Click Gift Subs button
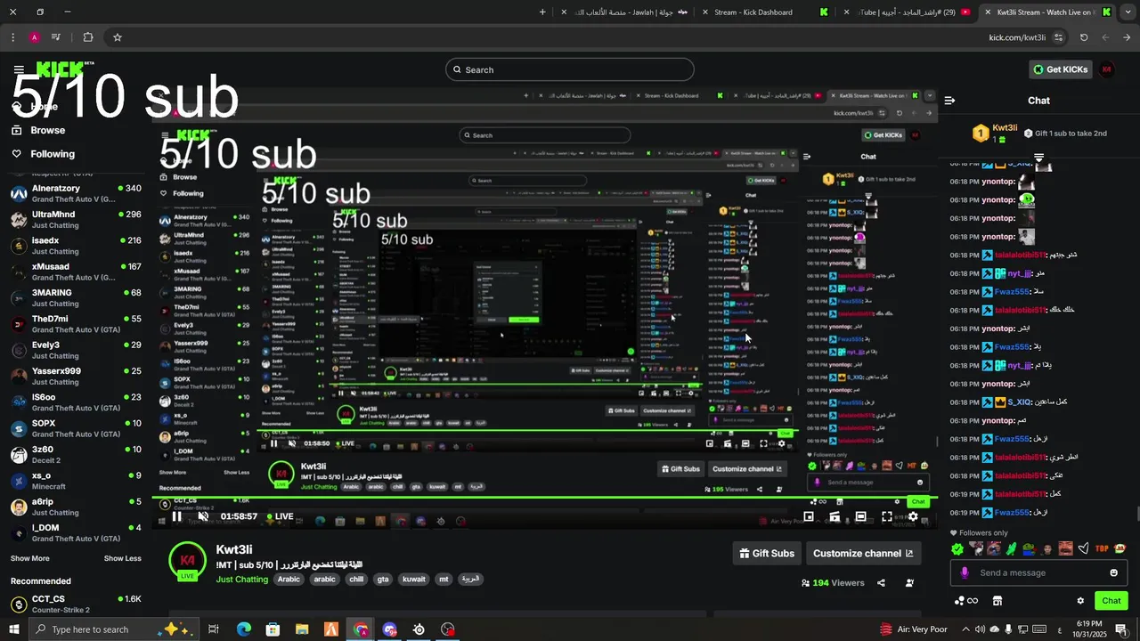This screenshot has height=641, width=1140. point(767,553)
